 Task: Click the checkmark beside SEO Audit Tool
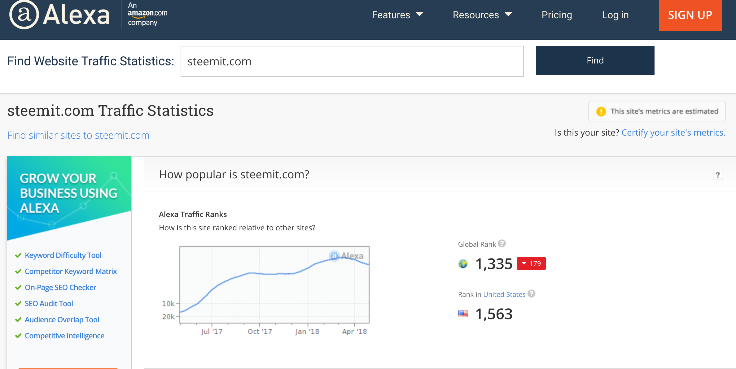(x=18, y=304)
